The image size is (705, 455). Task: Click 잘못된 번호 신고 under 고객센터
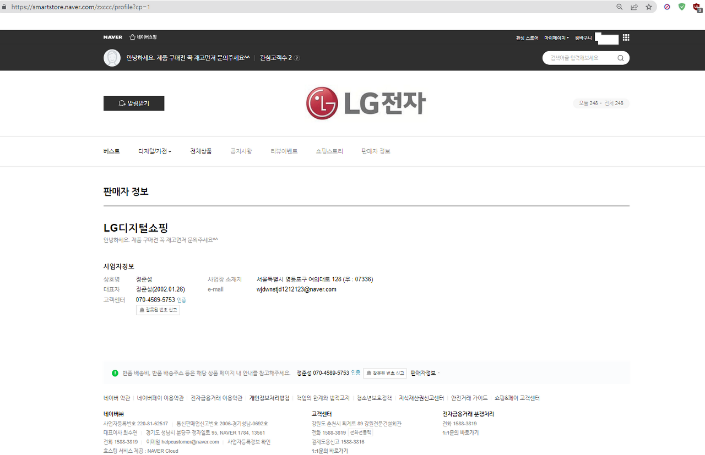(x=158, y=310)
